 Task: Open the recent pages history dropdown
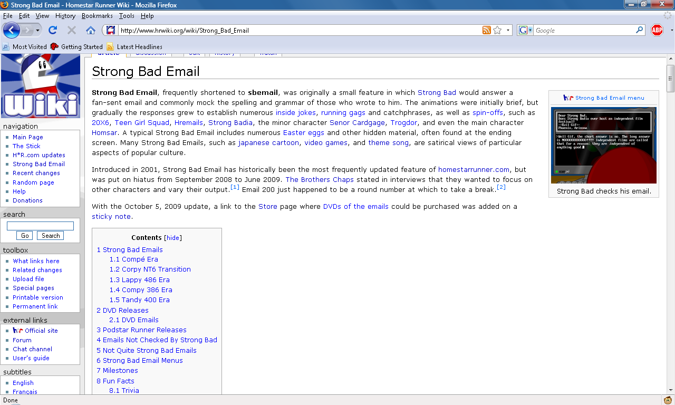pyautogui.click(x=38, y=30)
